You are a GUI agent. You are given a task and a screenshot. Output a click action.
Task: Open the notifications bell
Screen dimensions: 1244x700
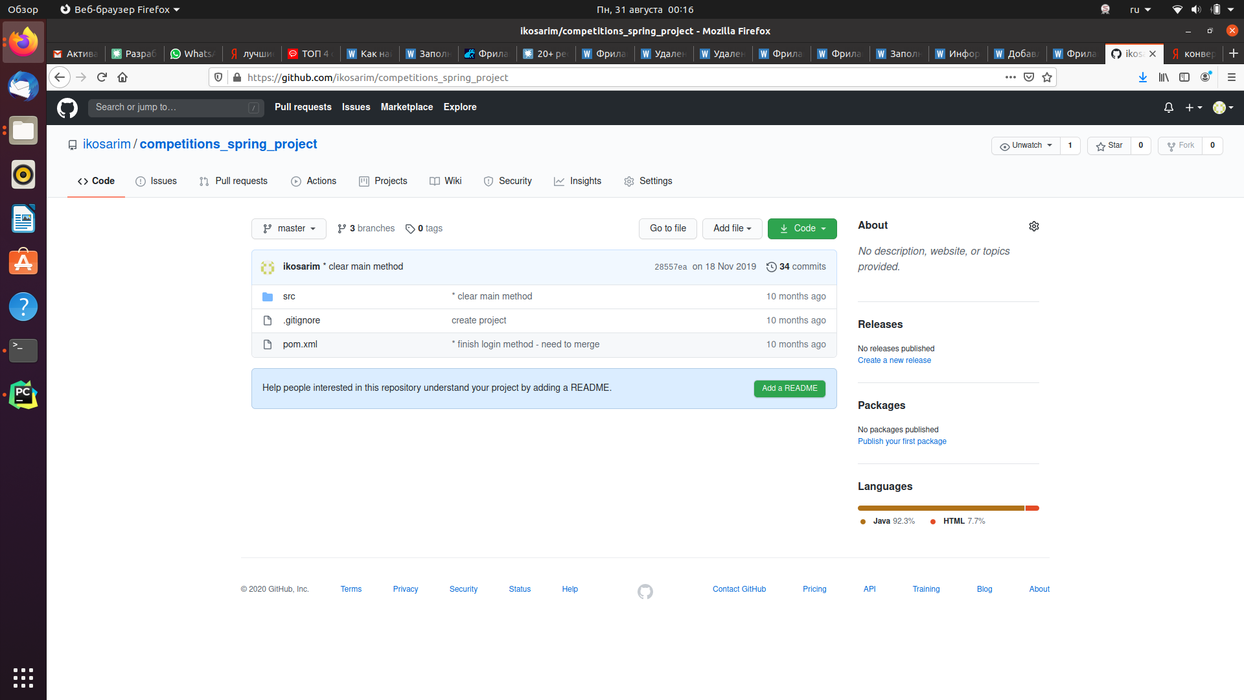coord(1169,108)
